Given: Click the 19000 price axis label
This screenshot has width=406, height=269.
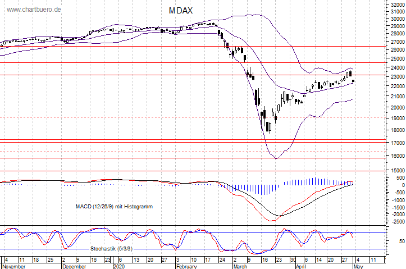Looking at the screenshot, I should click(x=396, y=118).
